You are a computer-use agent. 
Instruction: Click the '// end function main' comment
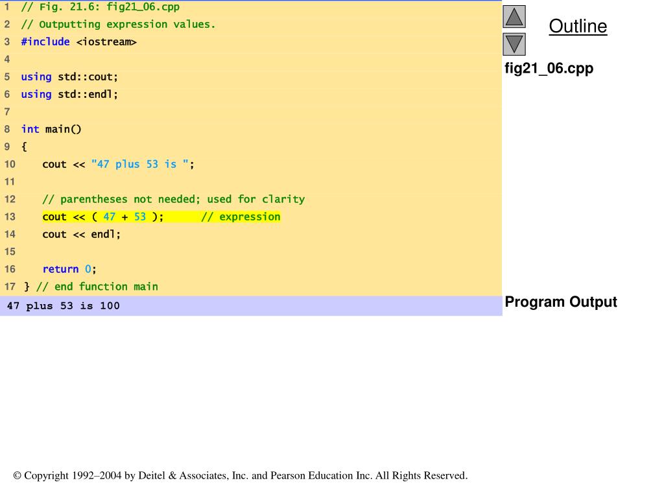point(97,287)
